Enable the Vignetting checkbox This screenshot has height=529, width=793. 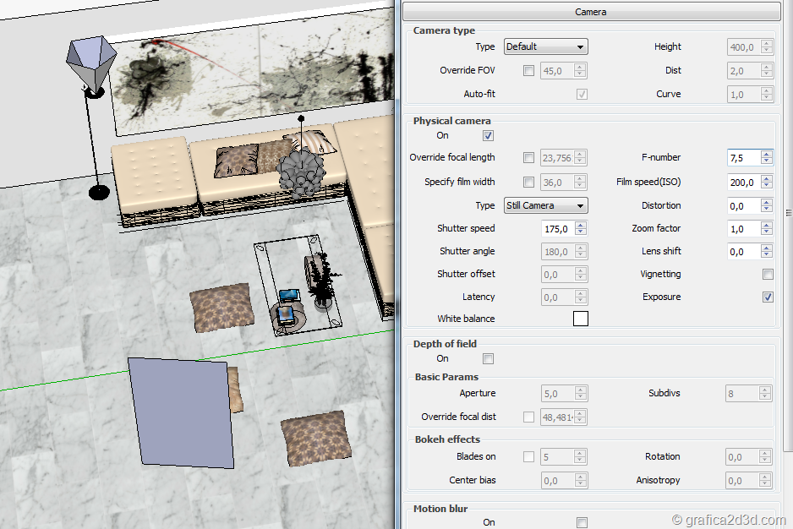(768, 275)
